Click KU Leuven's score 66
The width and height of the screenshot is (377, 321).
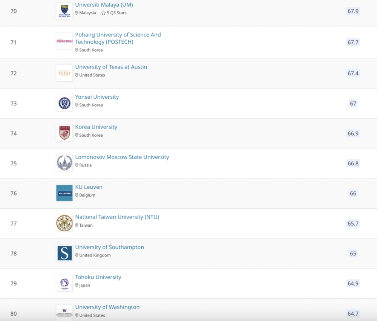353,193
